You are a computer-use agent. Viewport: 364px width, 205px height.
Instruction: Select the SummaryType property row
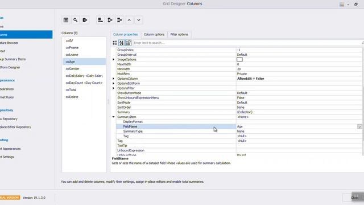(x=239, y=132)
